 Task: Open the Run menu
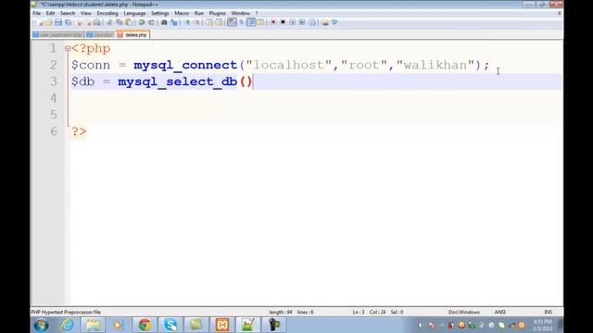point(199,13)
